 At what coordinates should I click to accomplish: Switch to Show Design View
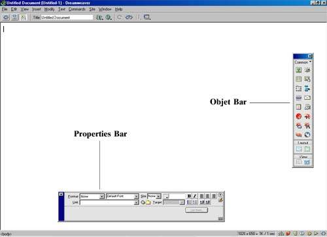pyautogui.click(x=23, y=18)
